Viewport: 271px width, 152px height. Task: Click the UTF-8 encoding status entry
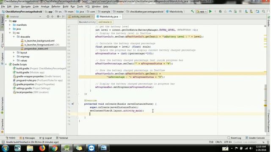pyautogui.click(x=228, y=142)
